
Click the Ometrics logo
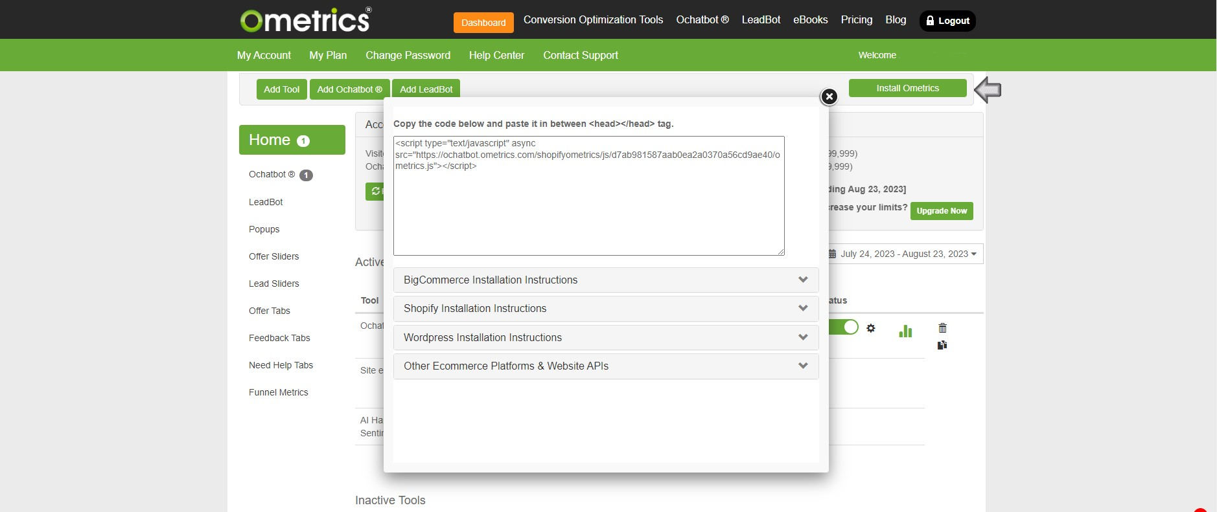pos(306,20)
